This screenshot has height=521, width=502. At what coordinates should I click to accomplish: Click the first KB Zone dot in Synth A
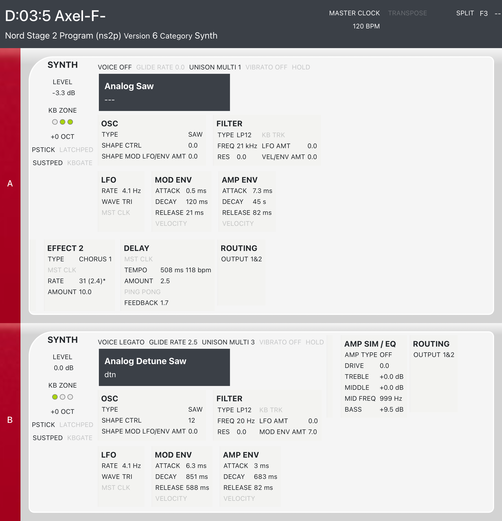coord(55,122)
